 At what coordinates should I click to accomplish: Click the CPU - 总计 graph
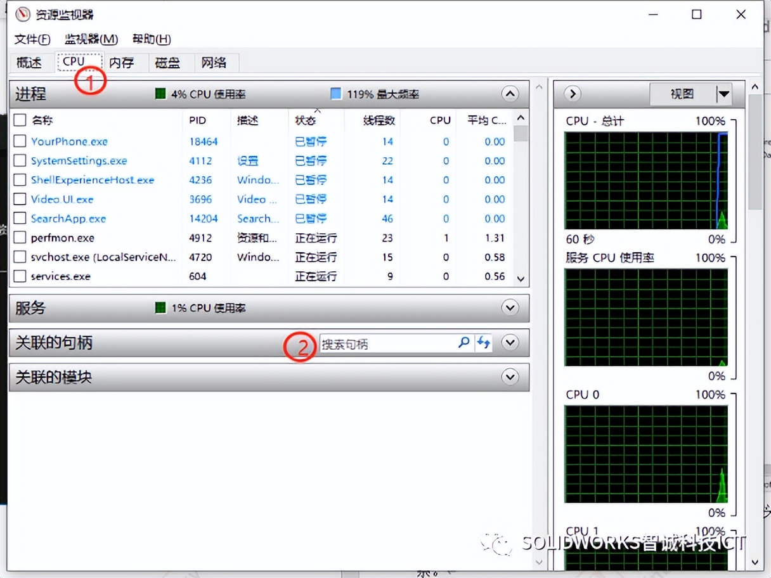tap(646, 181)
